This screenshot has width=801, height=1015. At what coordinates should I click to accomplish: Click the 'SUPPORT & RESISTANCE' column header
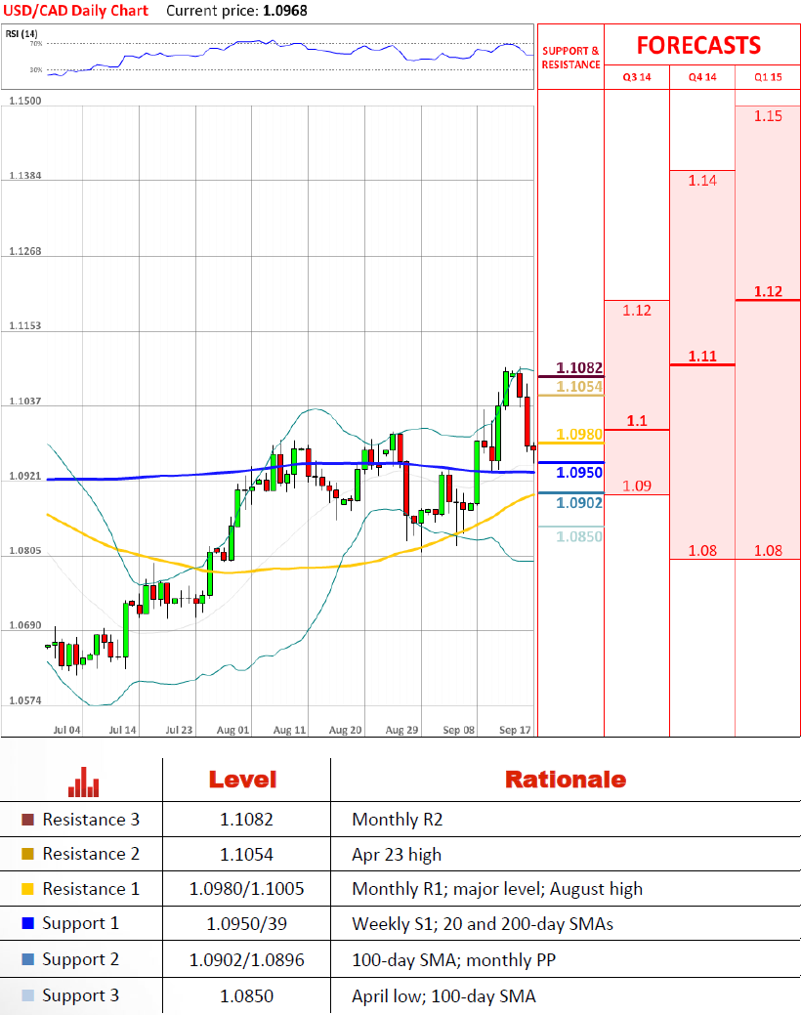point(570,58)
